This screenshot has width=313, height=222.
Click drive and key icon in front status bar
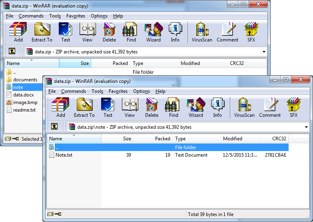click(x=54, y=214)
